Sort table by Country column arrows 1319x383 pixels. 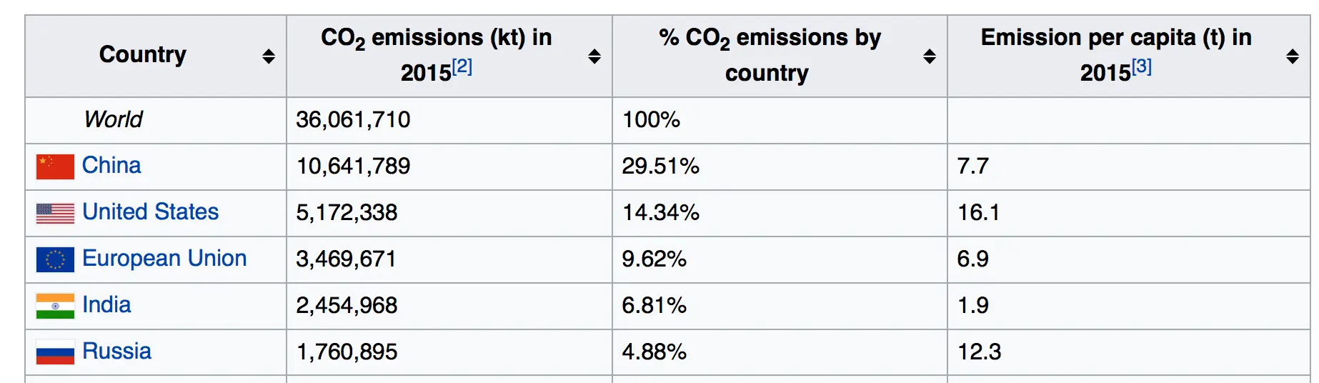coord(269,56)
